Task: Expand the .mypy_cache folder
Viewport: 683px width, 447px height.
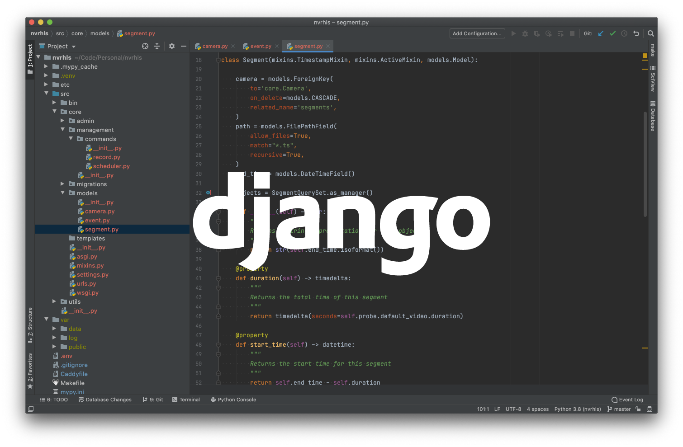Action: click(x=46, y=66)
